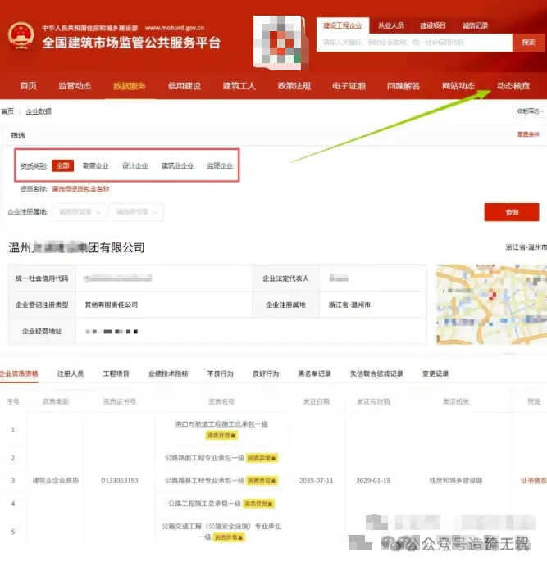This screenshot has height=566, width=547.
Task: Open the 动态核查 navigation item
Action: pos(513,86)
